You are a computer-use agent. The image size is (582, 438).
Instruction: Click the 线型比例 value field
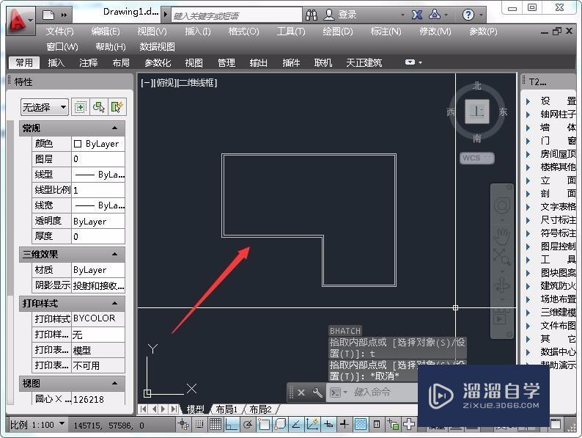click(98, 190)
